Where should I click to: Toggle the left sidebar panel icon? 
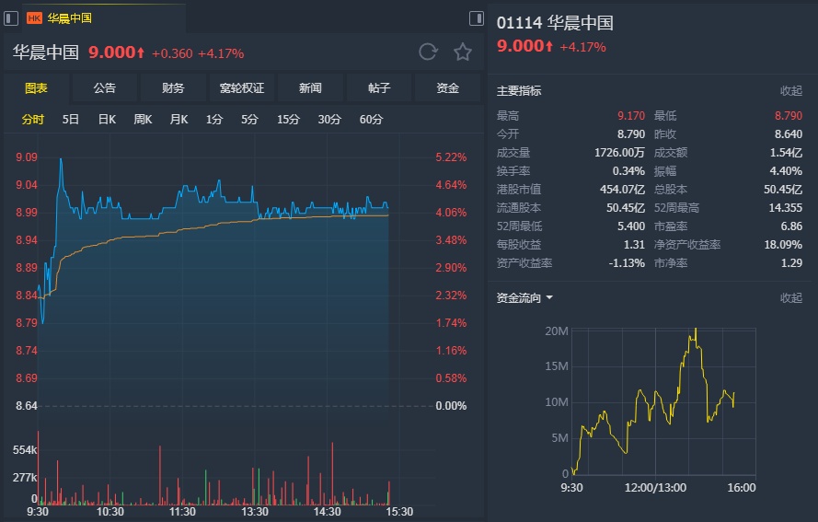pyautogui.click(x=12, y=17)
